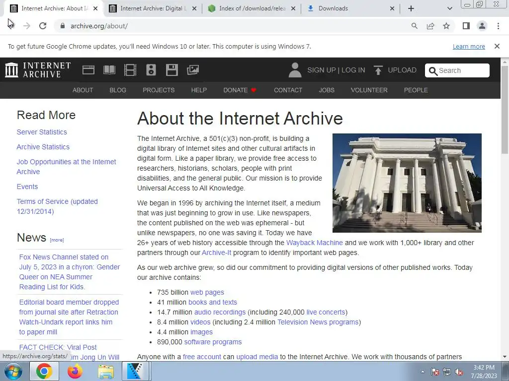Switch to the Internet Archive: Digital Library tab

(153, 8)
